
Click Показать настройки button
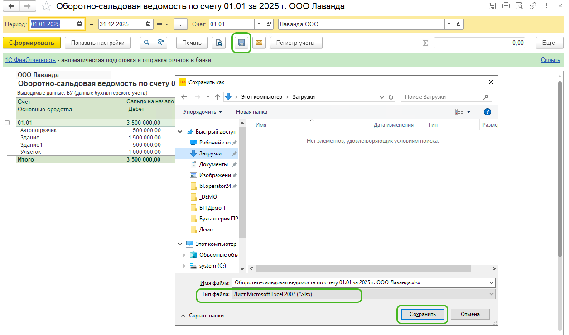(x=98, y=43)
